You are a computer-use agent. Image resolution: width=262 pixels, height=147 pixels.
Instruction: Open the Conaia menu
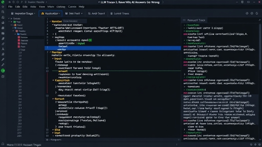(72, 7)
